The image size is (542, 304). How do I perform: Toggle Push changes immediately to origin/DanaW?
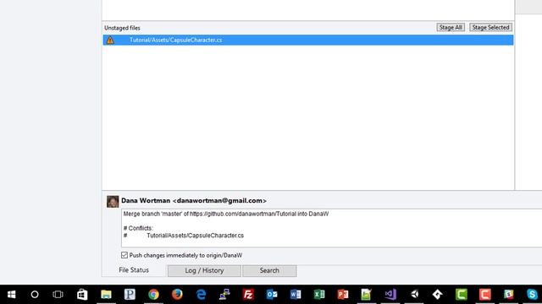click(124, 255)
